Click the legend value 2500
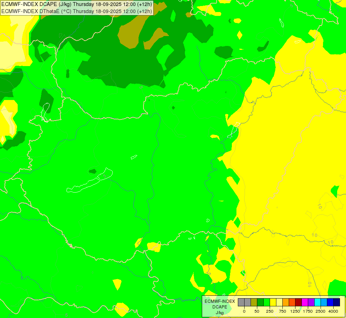This screenshot has height=318, width=346. click(321, 311)
